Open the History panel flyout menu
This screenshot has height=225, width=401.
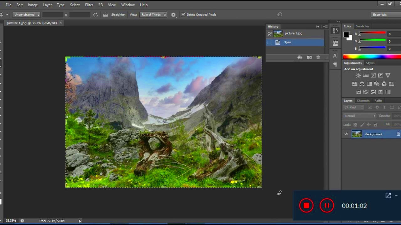[x=325, y=27]
